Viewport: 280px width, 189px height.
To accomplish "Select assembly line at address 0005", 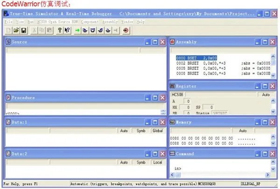I will 223,68.
